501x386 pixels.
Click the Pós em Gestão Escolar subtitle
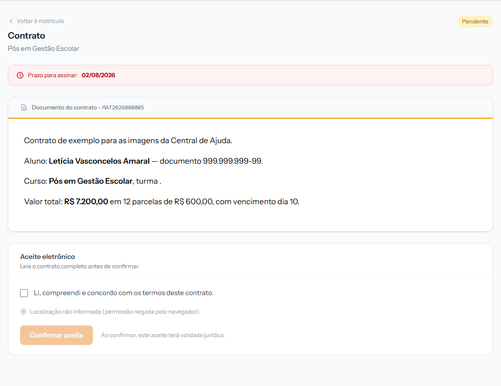[x=44, y=48]
